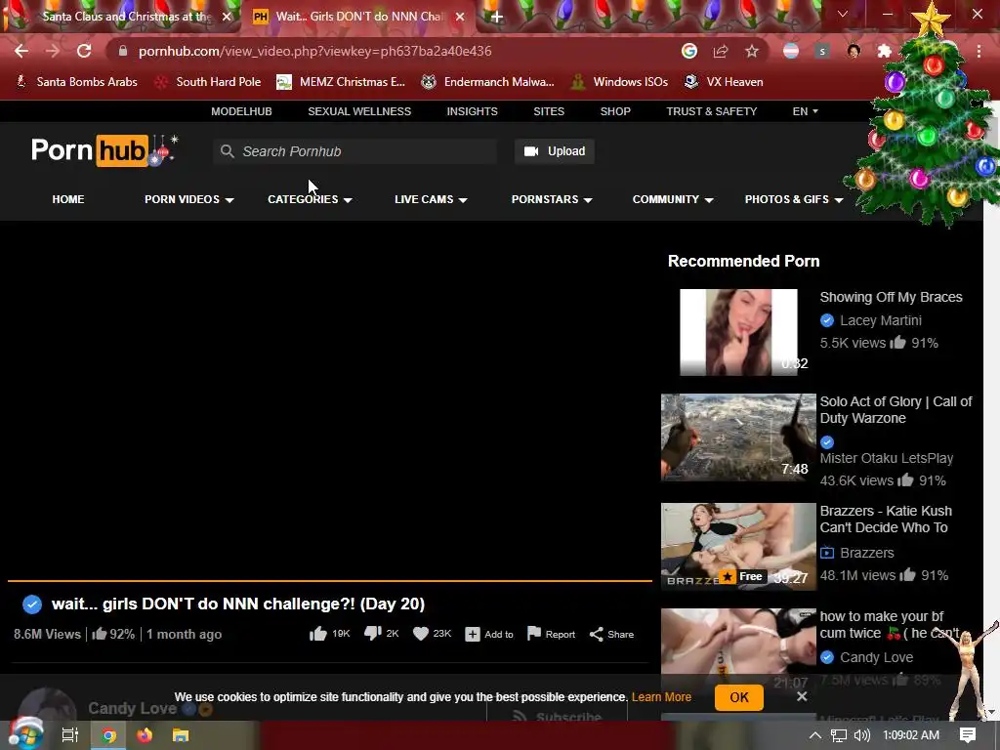Open MODELHUB in the top bar
Viewport: 1000px width, 750px height.
[x=242, y=111]
